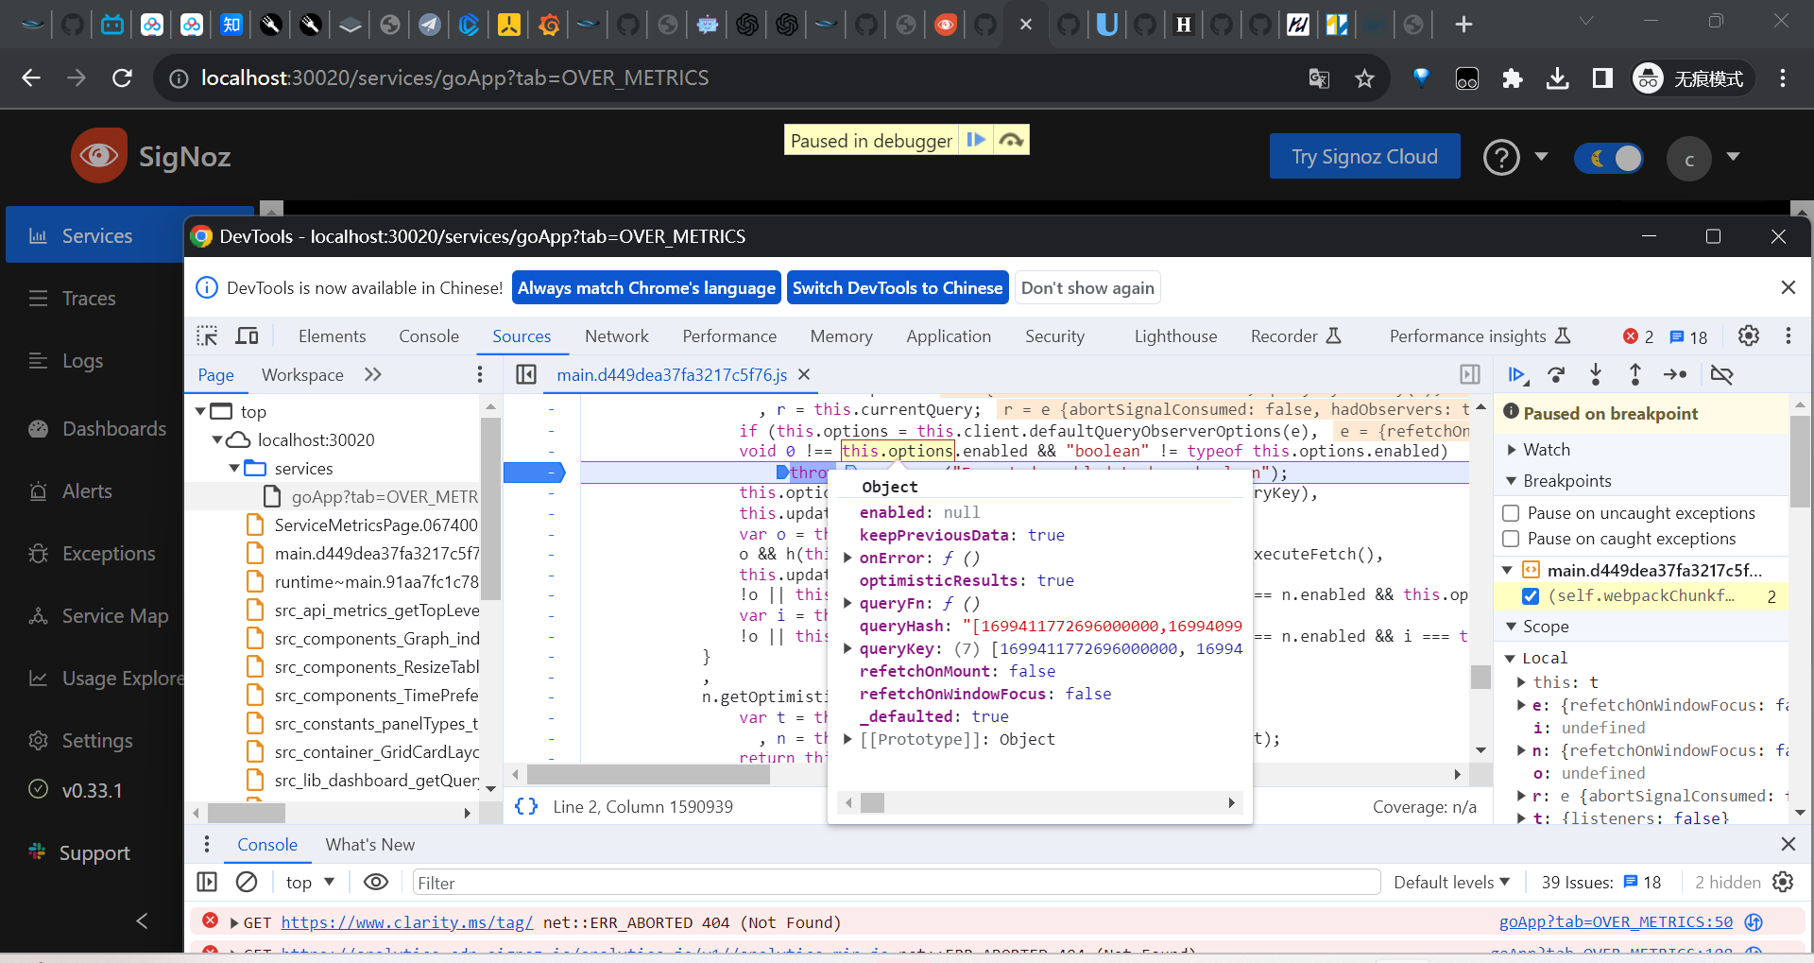1814x963 pixels.
Task: Step into the next function call
Action: pos(1595,375)
